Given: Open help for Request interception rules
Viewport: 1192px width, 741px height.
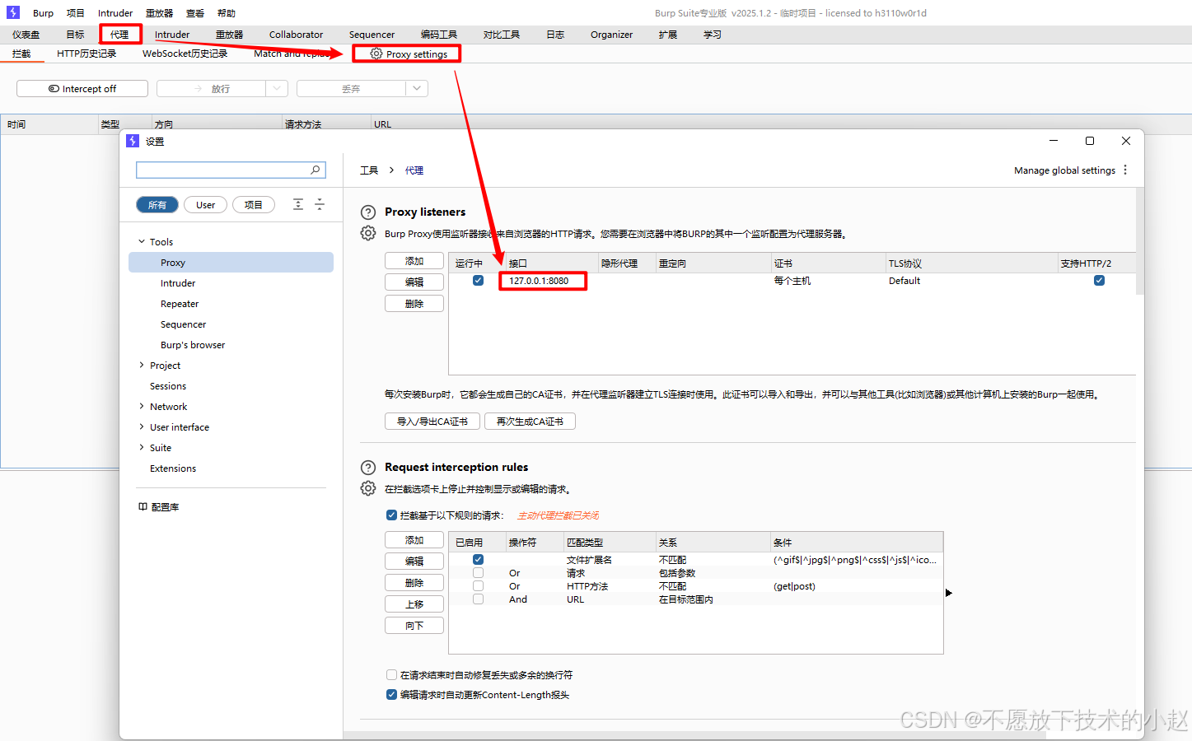Looking at the screenshot, I should tap(368, 468).
